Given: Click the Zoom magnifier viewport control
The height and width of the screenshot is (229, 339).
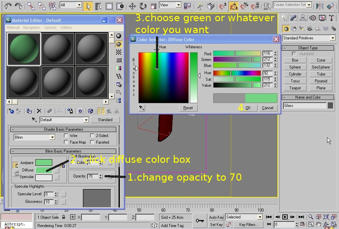Looking at the screenshot, I should click(311, 217).
